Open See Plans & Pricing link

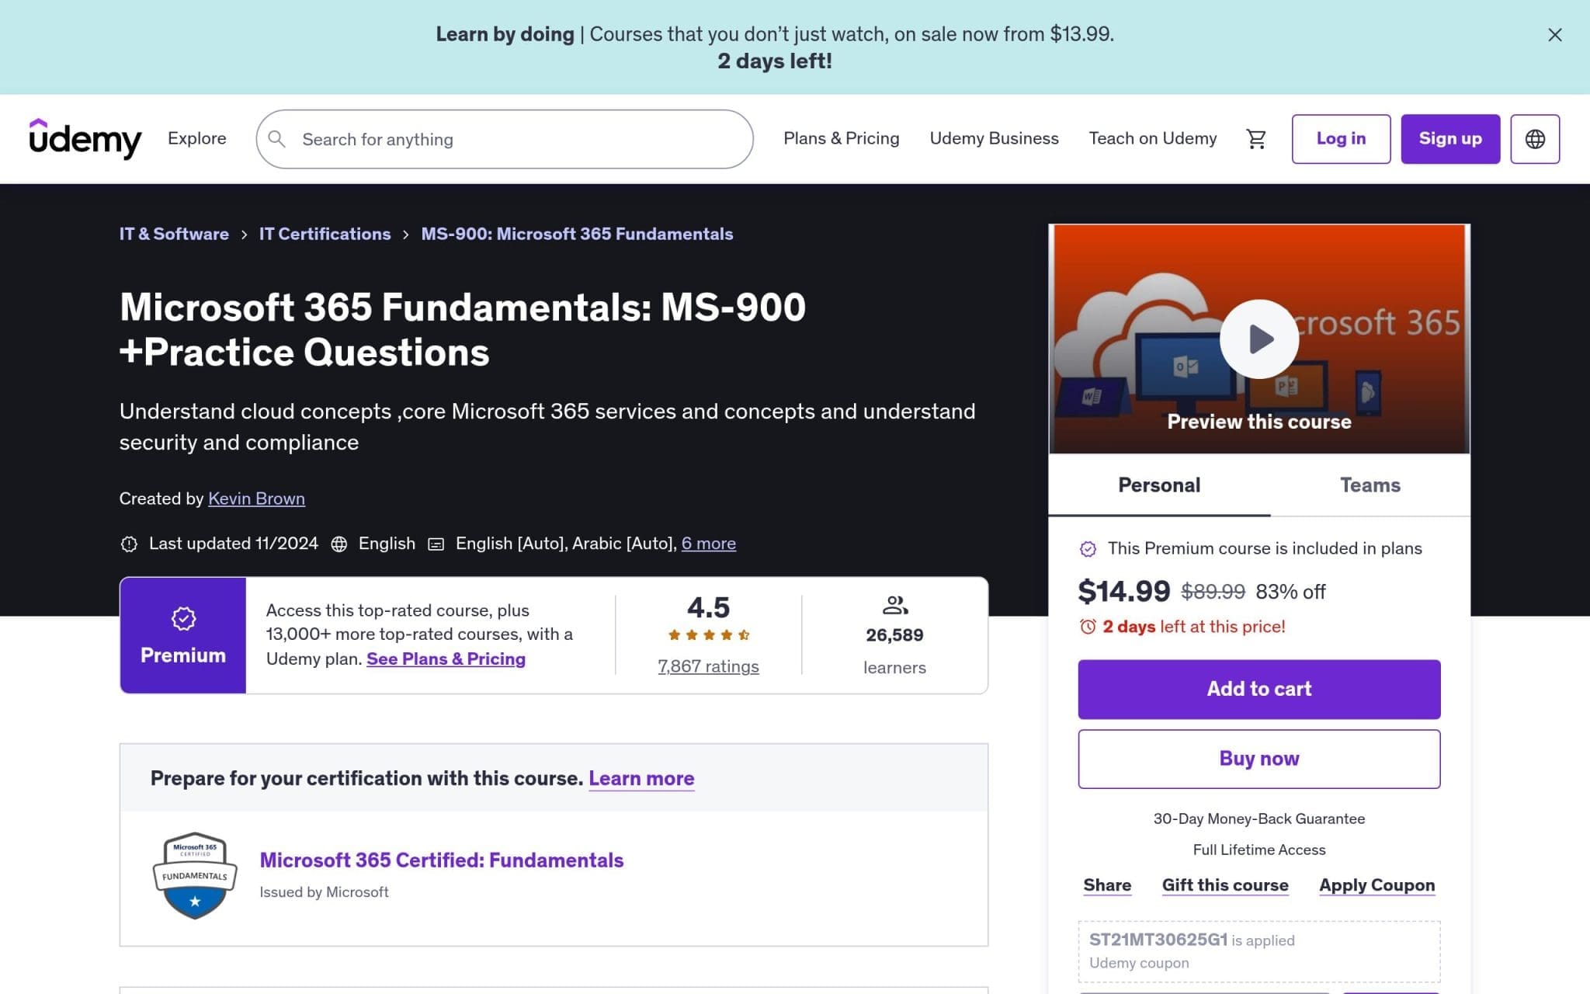446,659
